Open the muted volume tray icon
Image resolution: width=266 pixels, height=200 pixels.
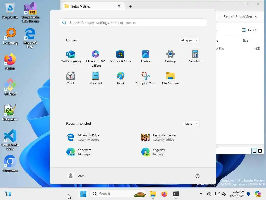pyautogui.click(x=224, y=194)
